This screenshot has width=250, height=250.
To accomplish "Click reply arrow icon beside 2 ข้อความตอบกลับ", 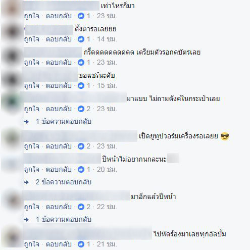I will tap(26, 182).
